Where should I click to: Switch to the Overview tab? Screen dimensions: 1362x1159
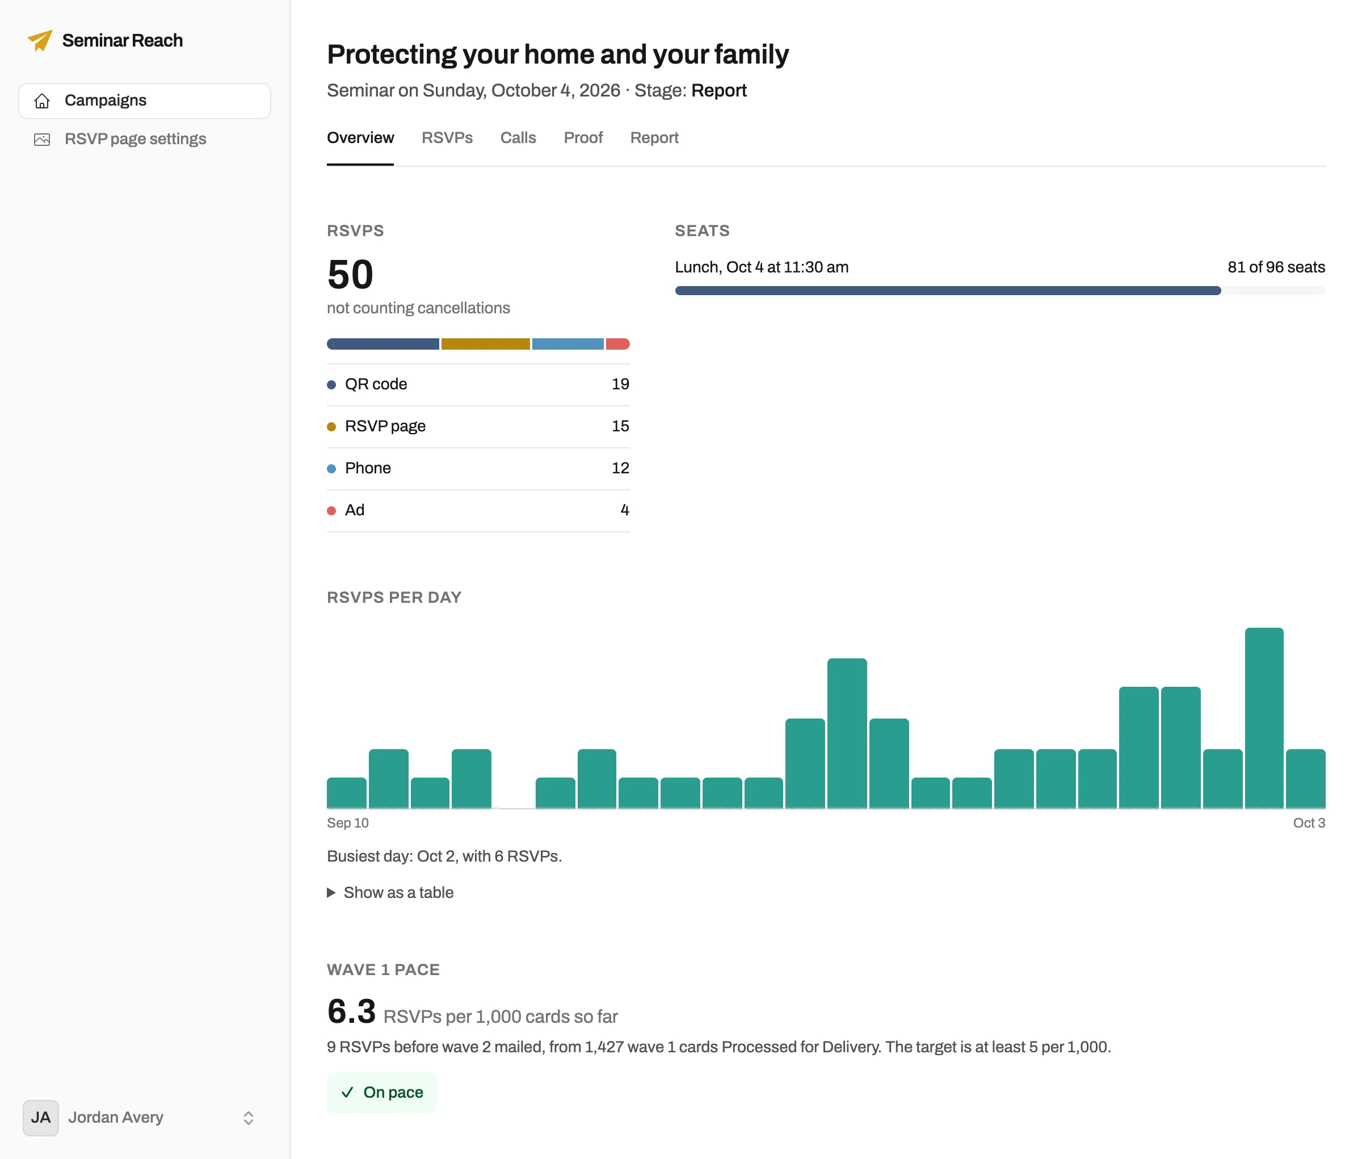coord(360,138)
